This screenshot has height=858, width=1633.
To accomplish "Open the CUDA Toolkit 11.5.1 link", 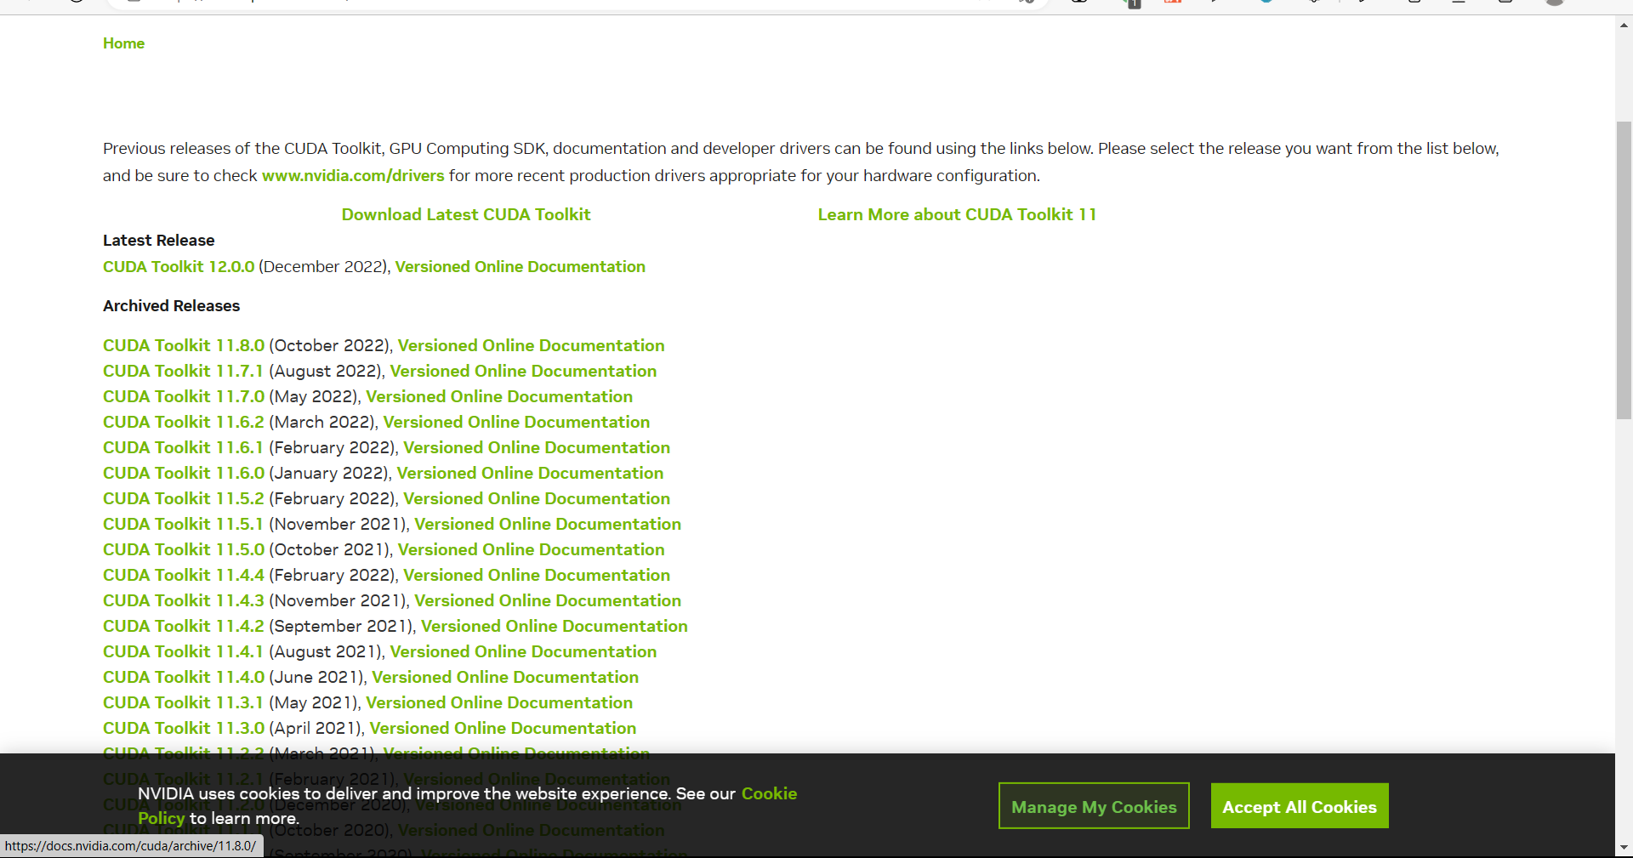I will point(184,524).
